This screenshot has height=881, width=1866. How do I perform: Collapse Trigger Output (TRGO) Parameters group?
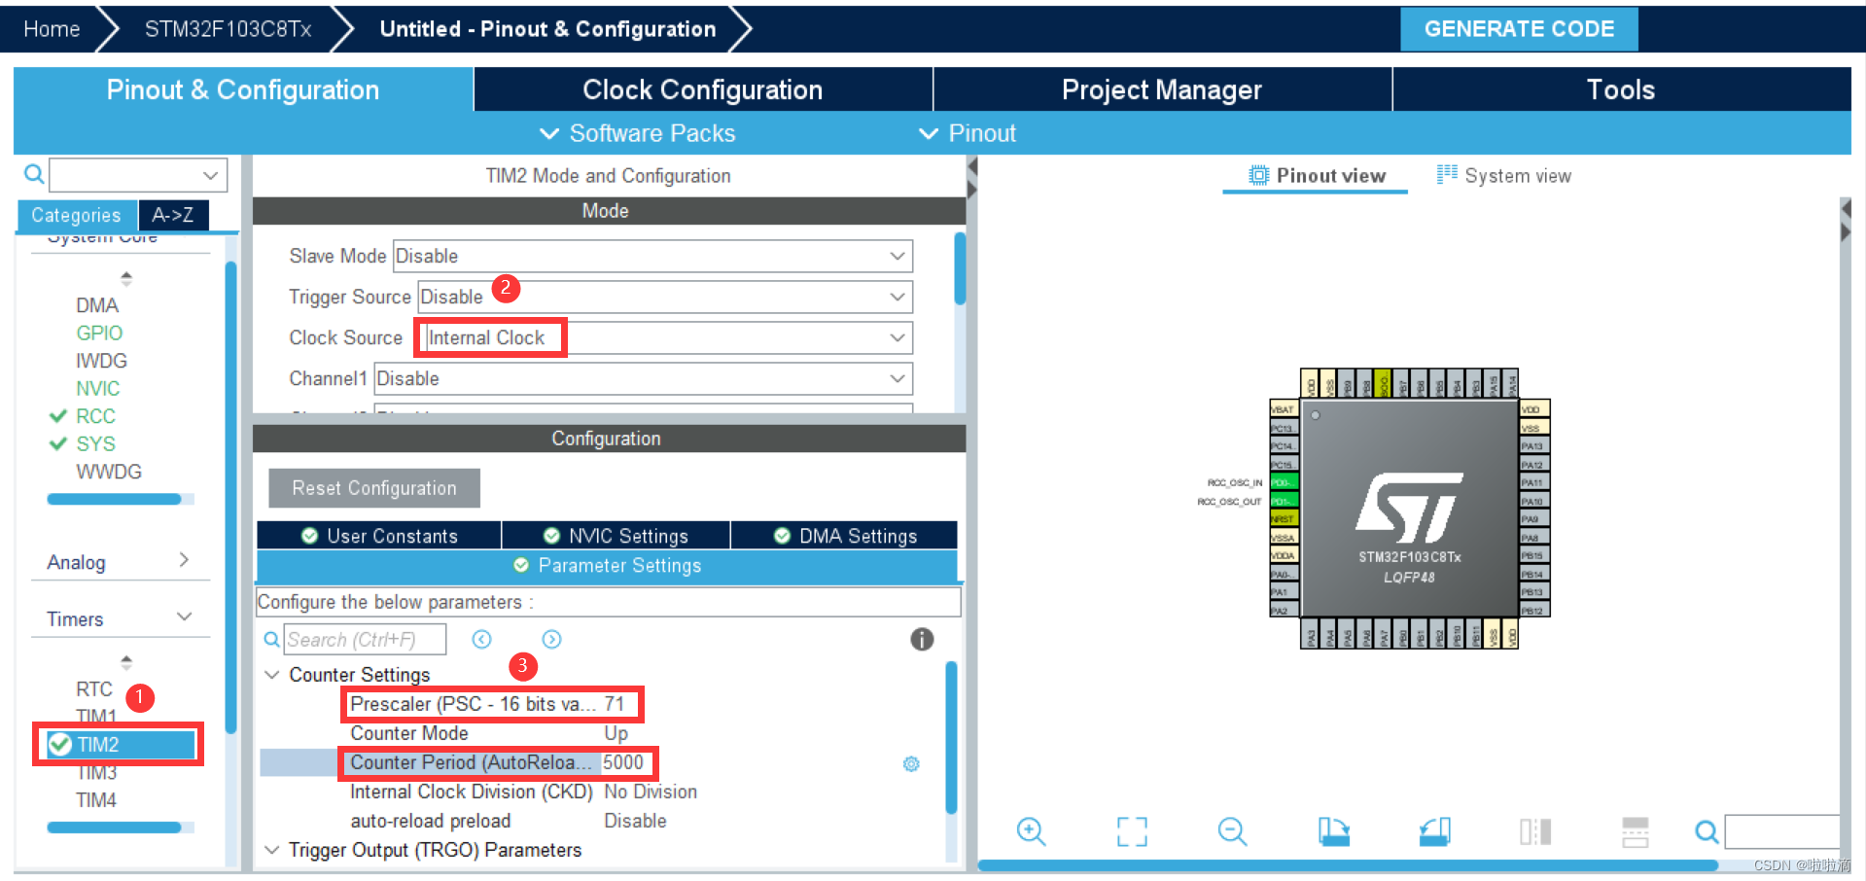tap(272, 850)
